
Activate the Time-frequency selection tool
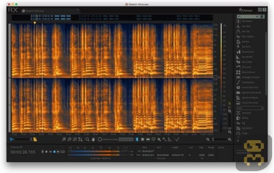(142, 139)
